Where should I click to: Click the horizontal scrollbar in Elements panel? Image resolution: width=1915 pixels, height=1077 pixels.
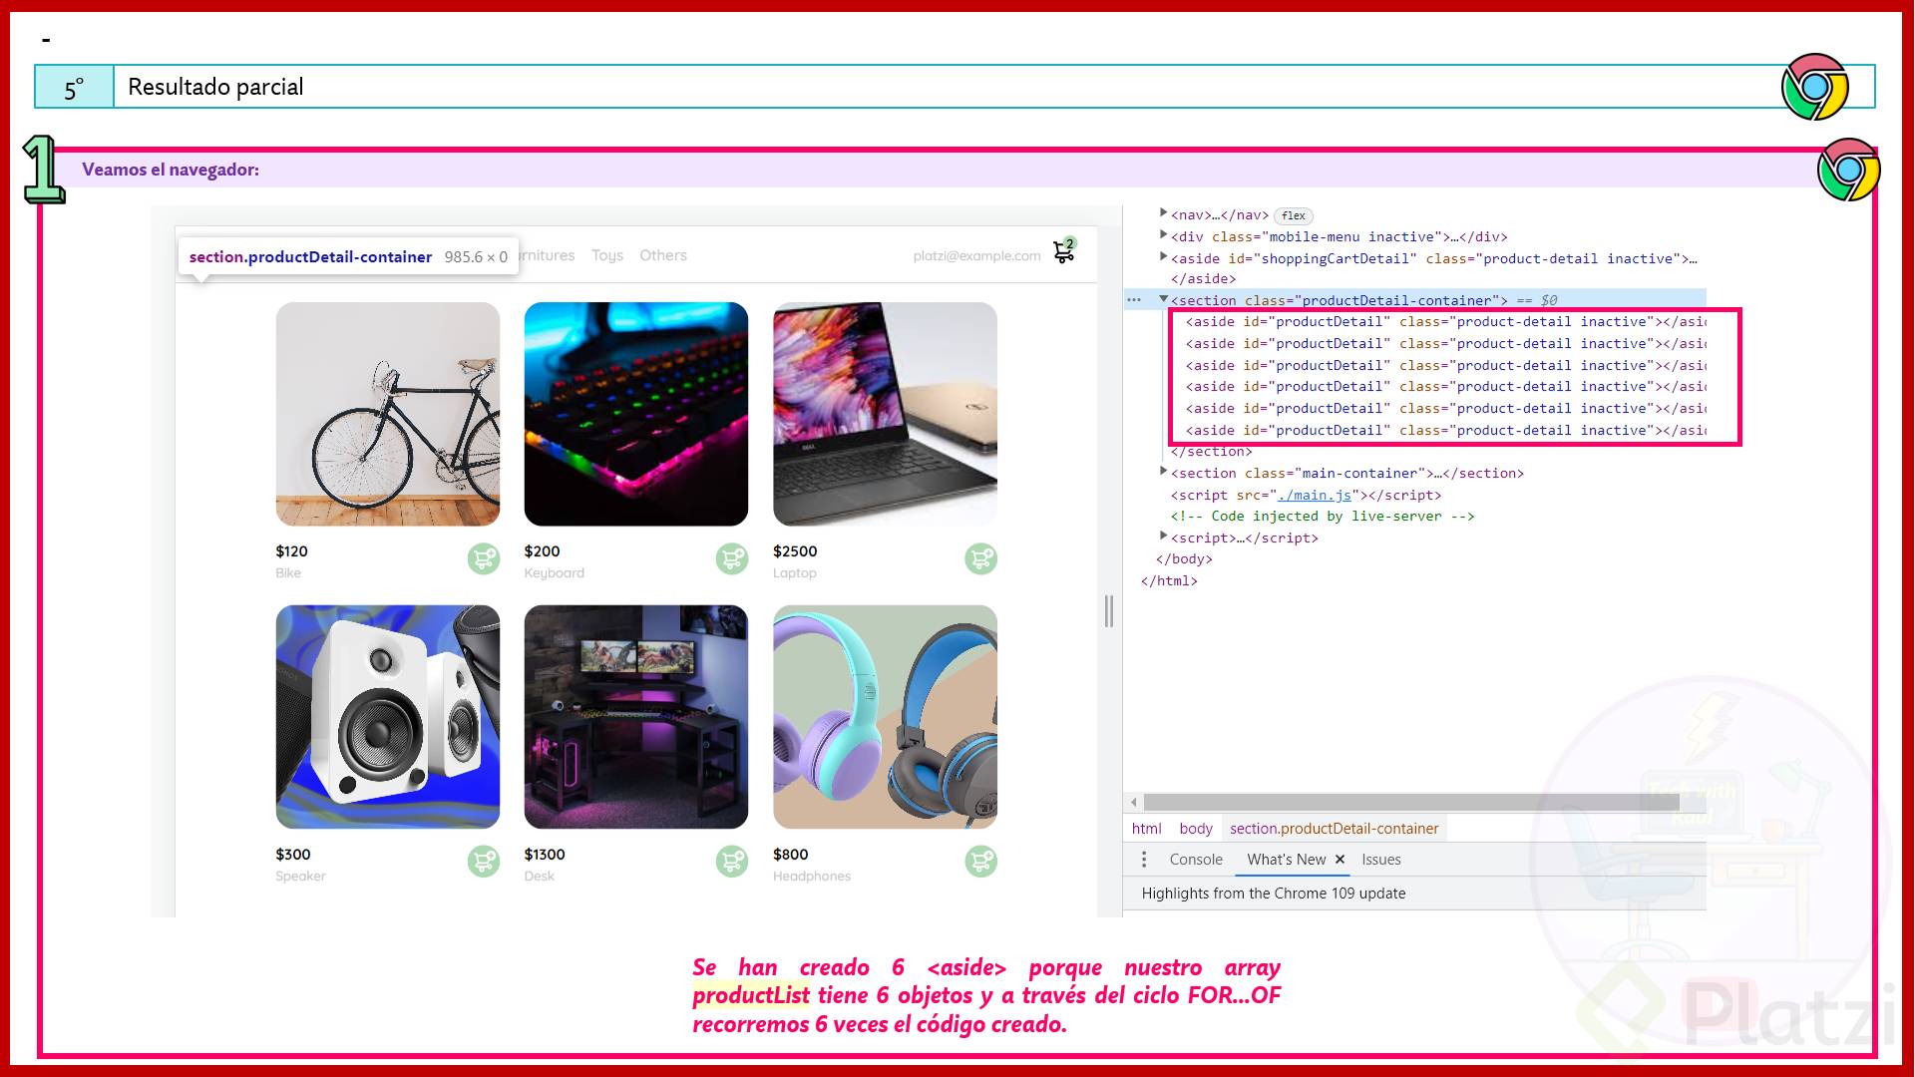(1411, 803)
